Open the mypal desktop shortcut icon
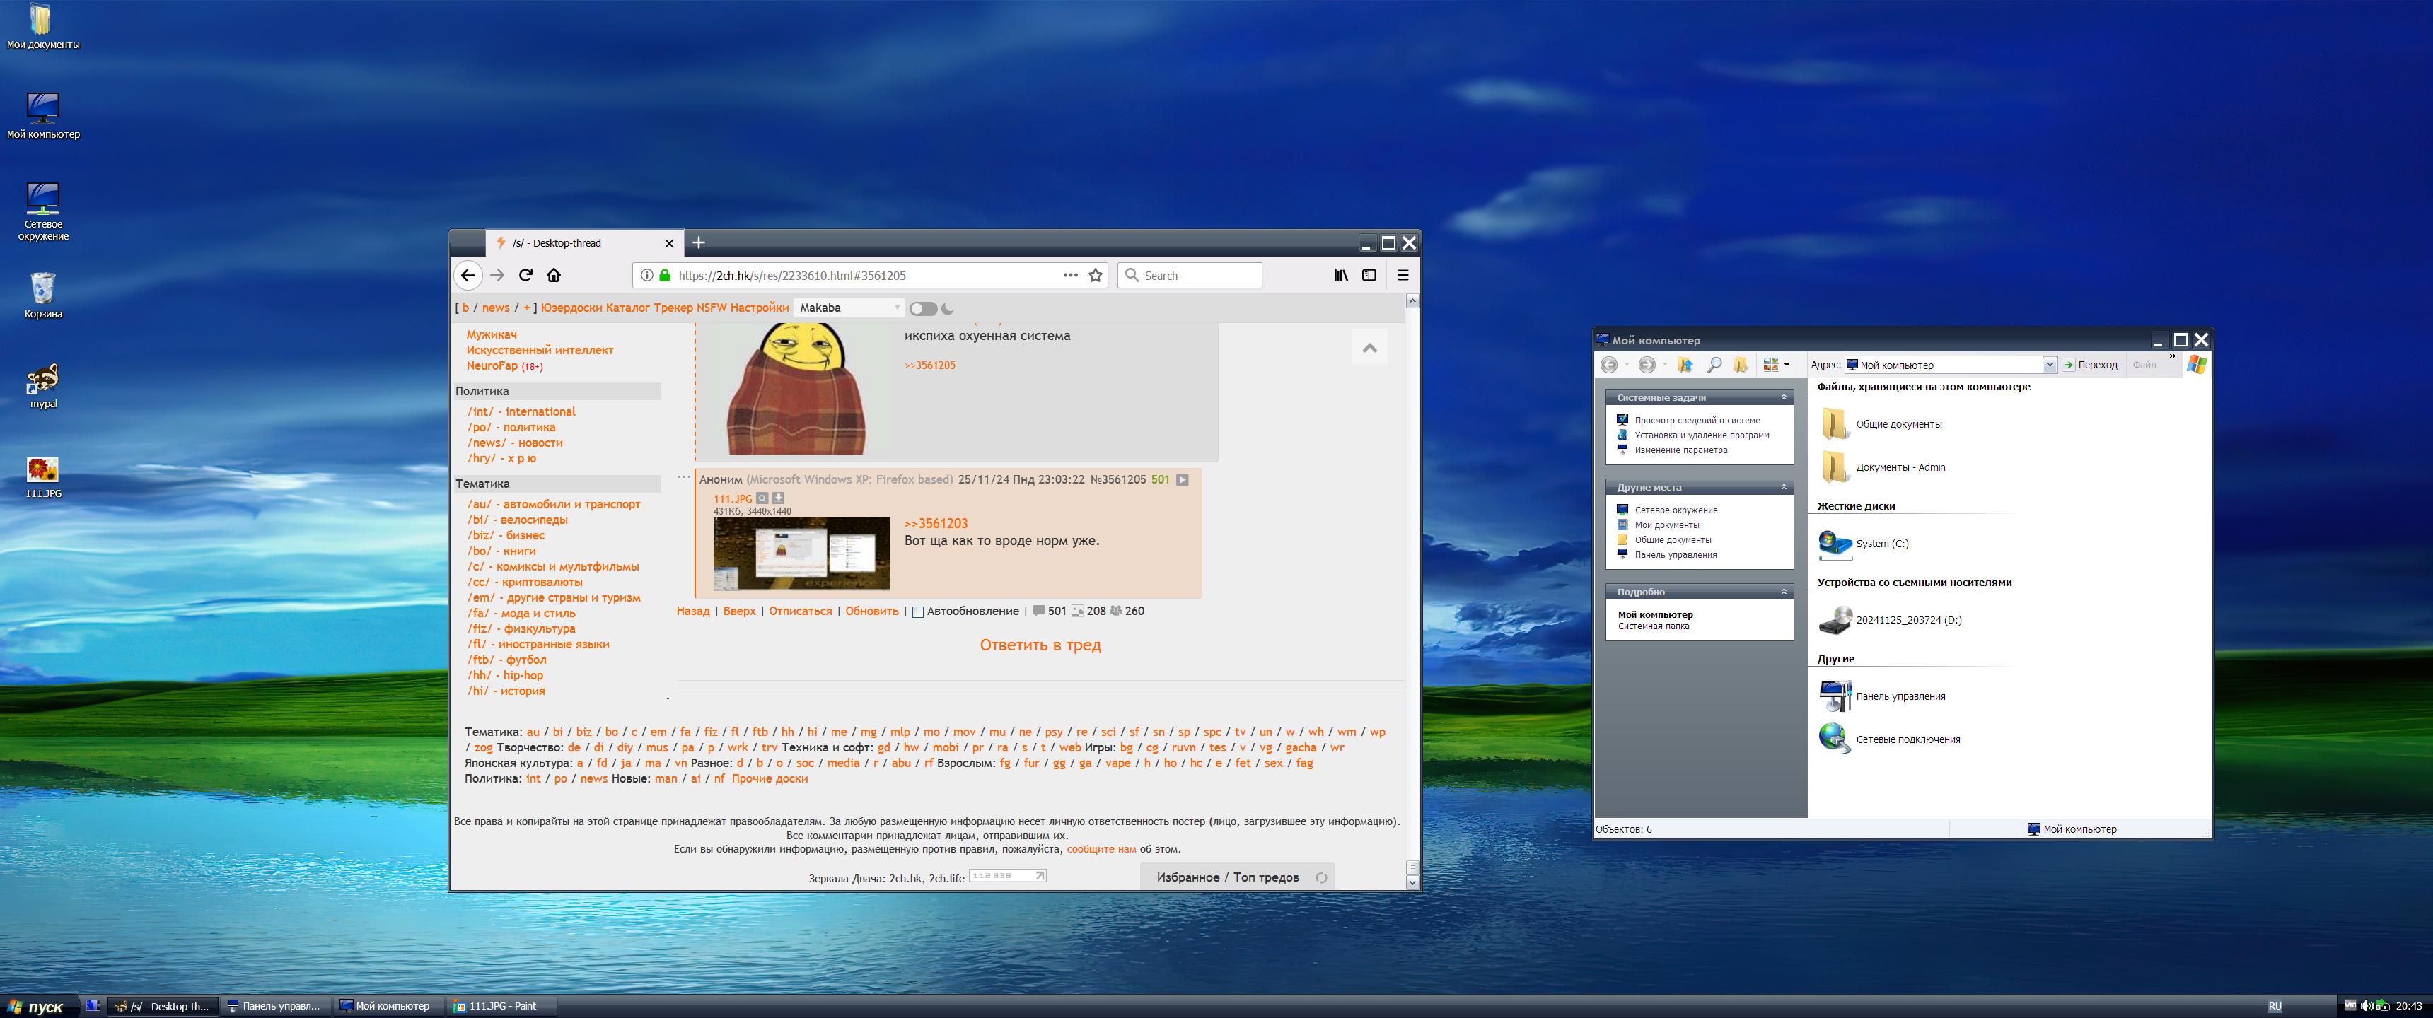2433x1018 pixels. click(42, 380)
